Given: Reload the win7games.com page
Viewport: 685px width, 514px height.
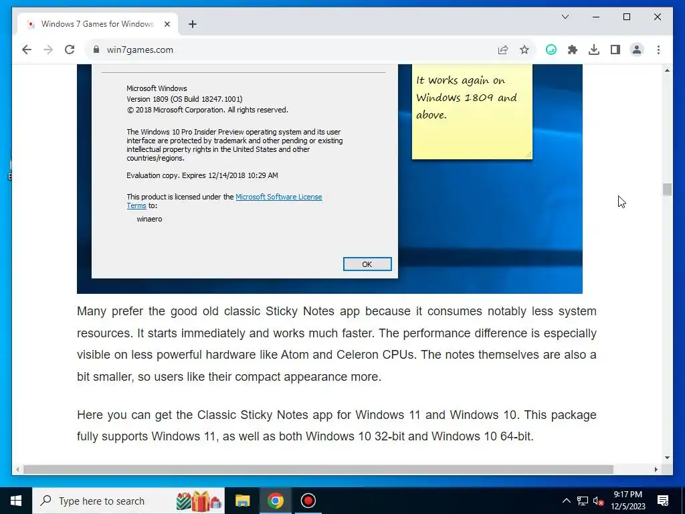Looking at the screenshot, I should (x=70, y=50).
